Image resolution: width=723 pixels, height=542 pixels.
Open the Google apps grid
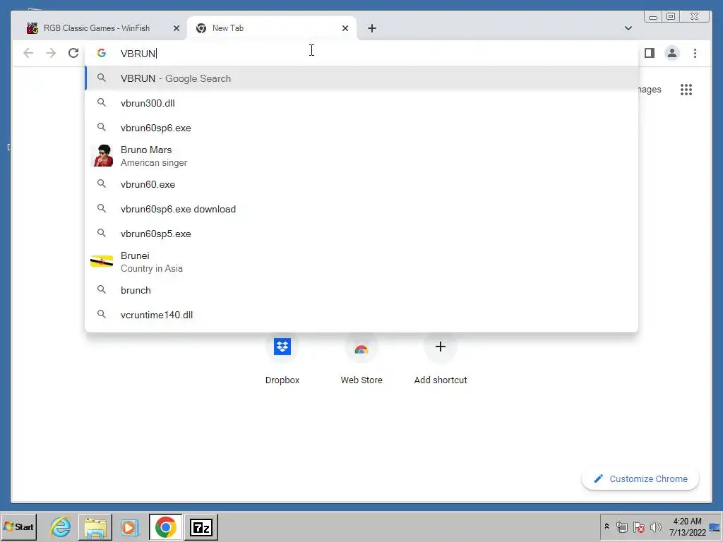click(x=686, y=90)
